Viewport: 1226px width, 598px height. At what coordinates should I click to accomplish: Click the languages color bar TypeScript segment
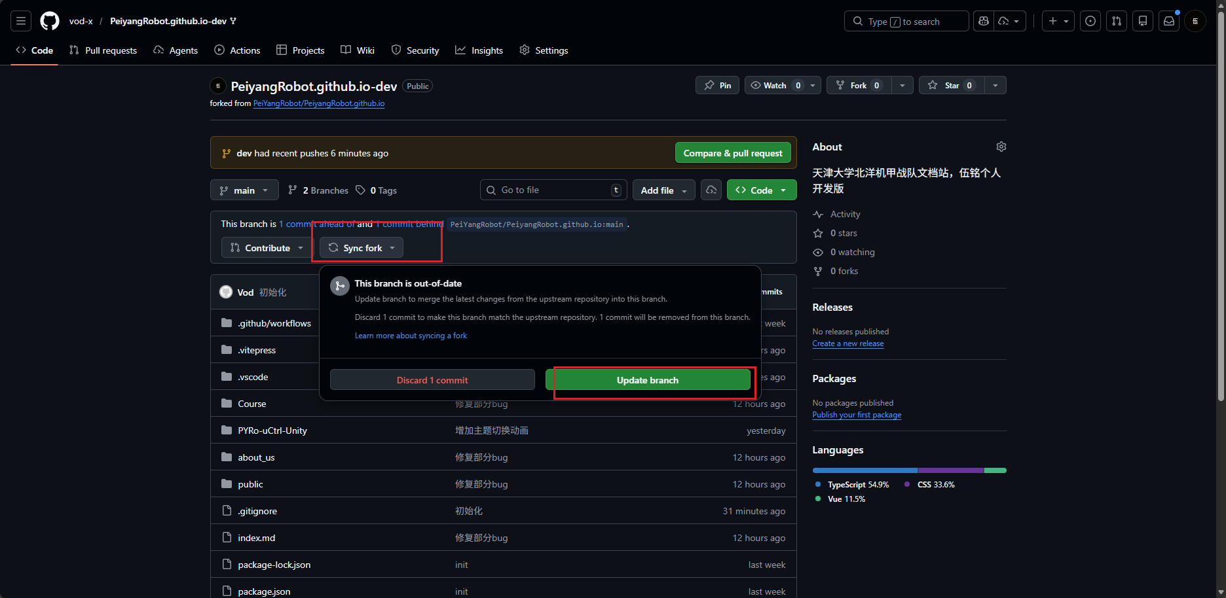coord(865,470)
